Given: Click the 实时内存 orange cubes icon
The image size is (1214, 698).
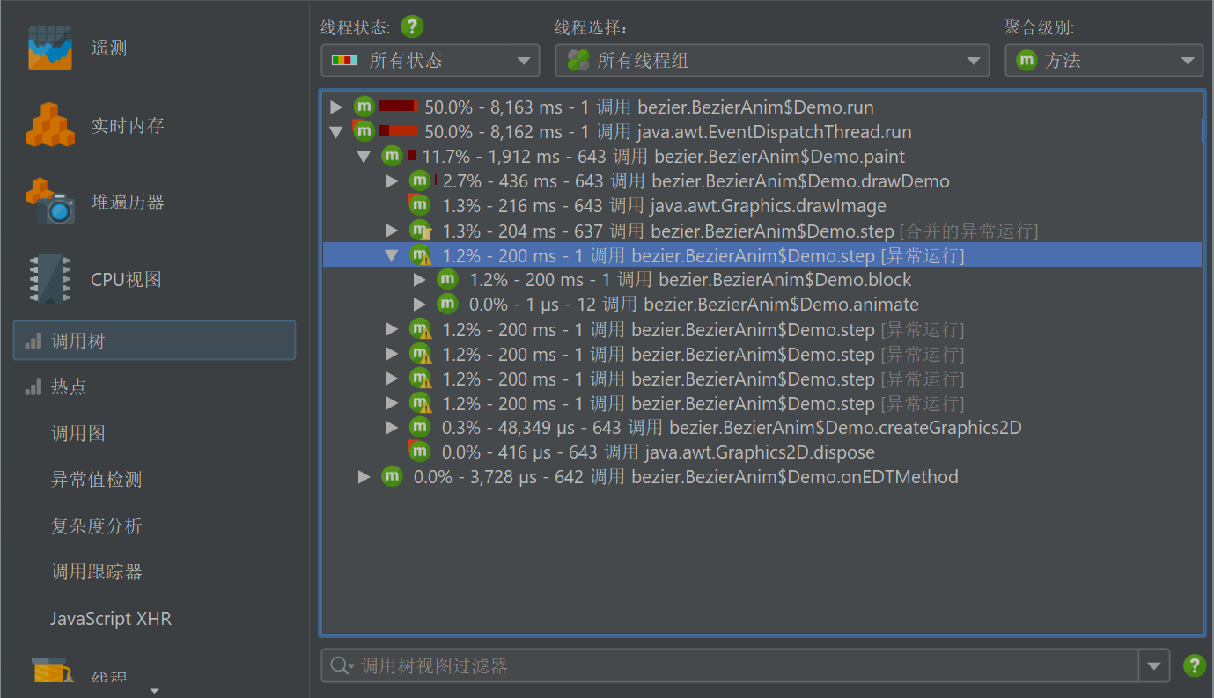Looking at the screenshot, I should point(49,125).
